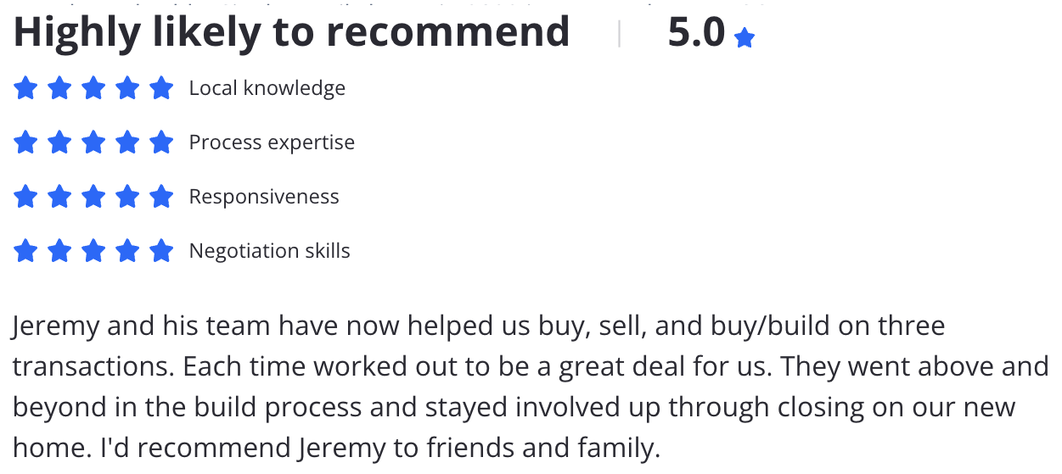Click the first star in Process expertise row

pos(25,142)
